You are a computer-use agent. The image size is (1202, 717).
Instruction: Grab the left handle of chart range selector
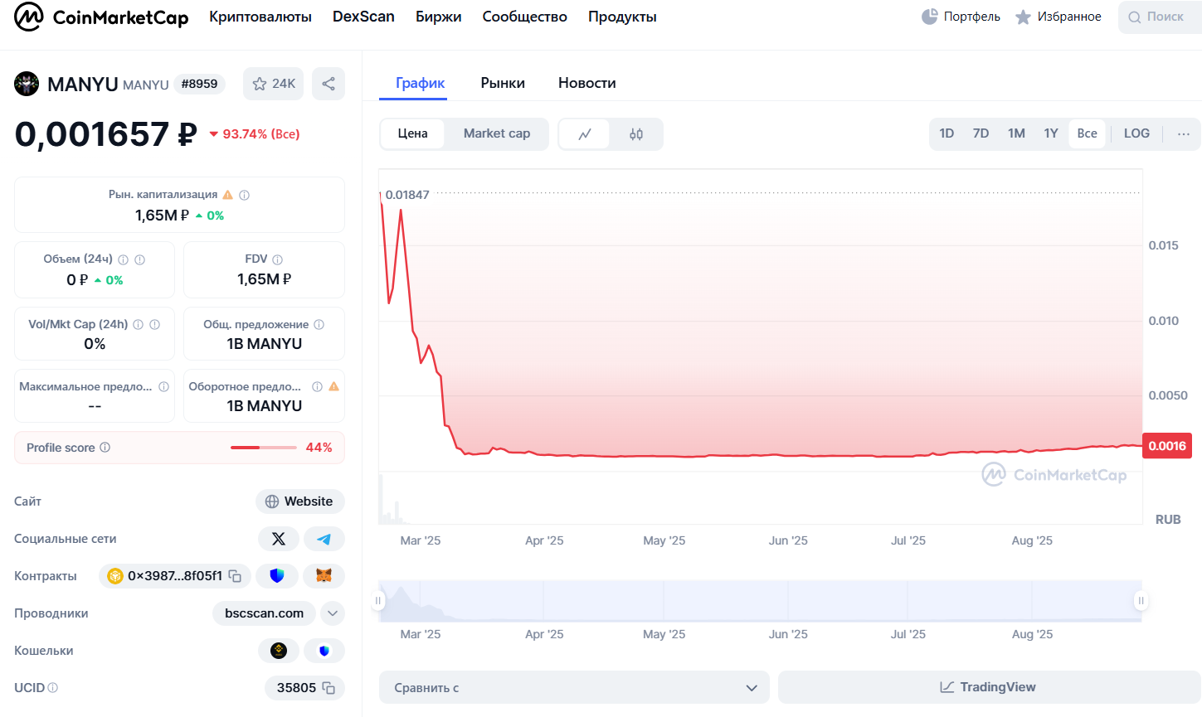coord(378,600)
